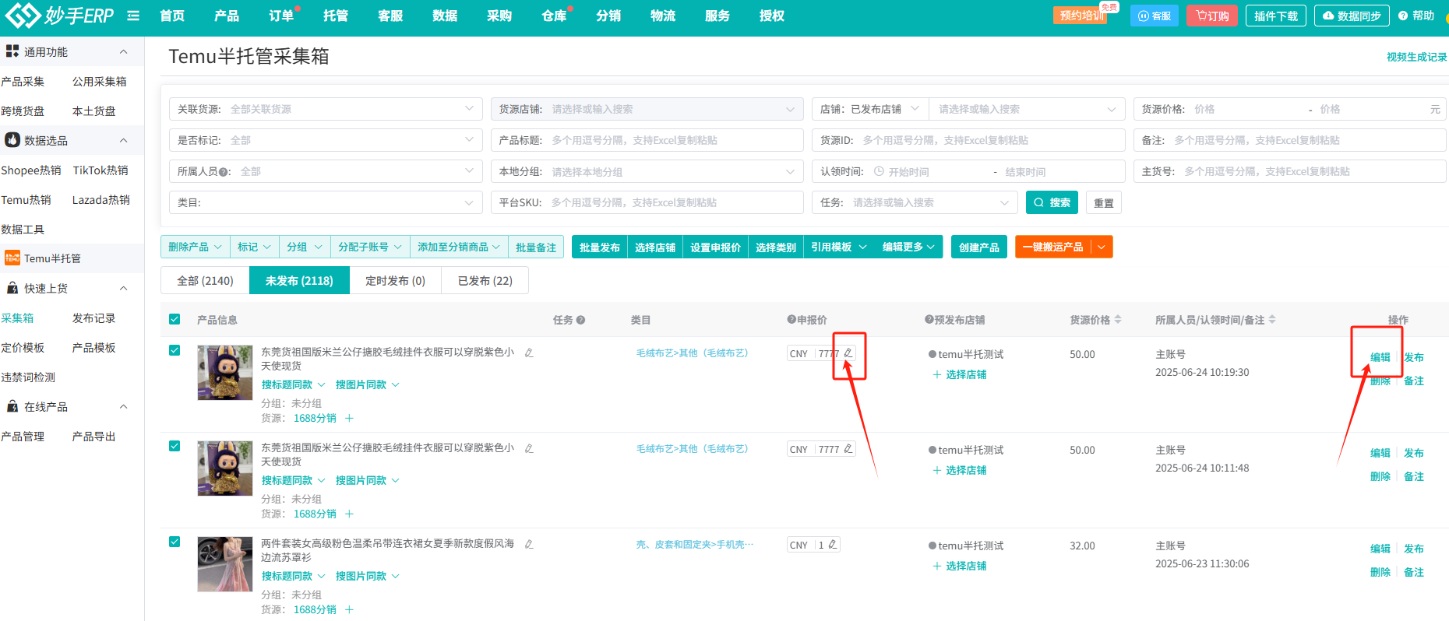This screenshot has height=621, width=1449.
Task: Switch to the 定时发布 (0) tab
Action: pyautogui.click(x=395, y=280)
